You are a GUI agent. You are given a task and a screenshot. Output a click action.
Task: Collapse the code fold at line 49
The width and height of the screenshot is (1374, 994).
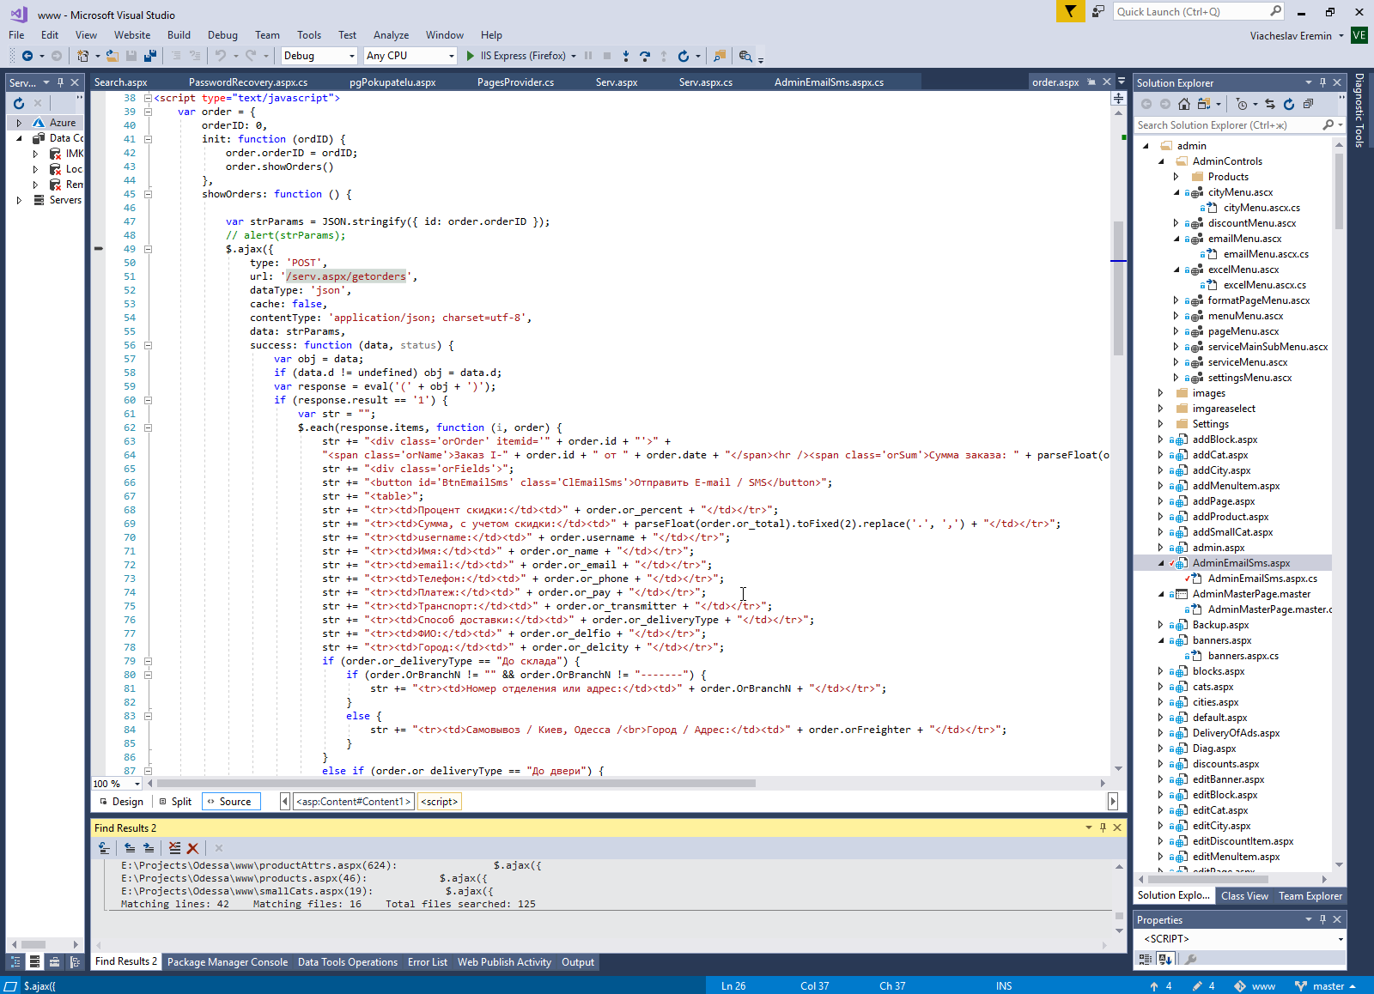148,249
